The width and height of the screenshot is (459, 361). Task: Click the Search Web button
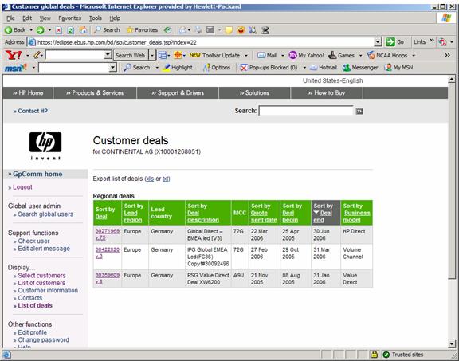tap(130, 55)
